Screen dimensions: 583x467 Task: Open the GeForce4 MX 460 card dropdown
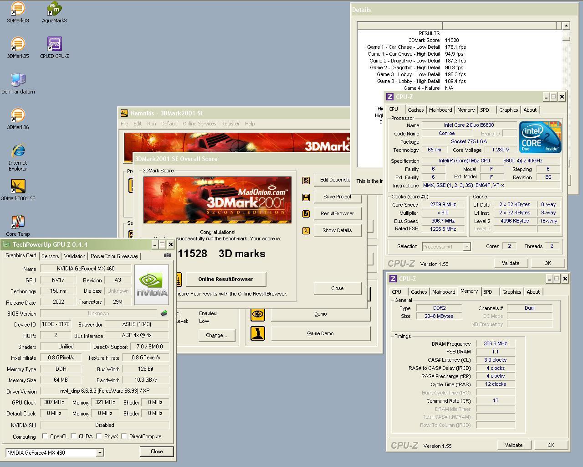pyautogui.click(x=100, y=453)
